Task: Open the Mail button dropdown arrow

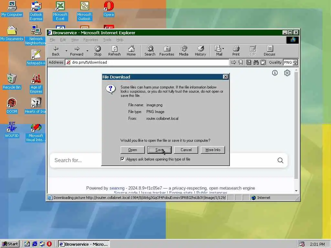Action: tap(223, 48)
